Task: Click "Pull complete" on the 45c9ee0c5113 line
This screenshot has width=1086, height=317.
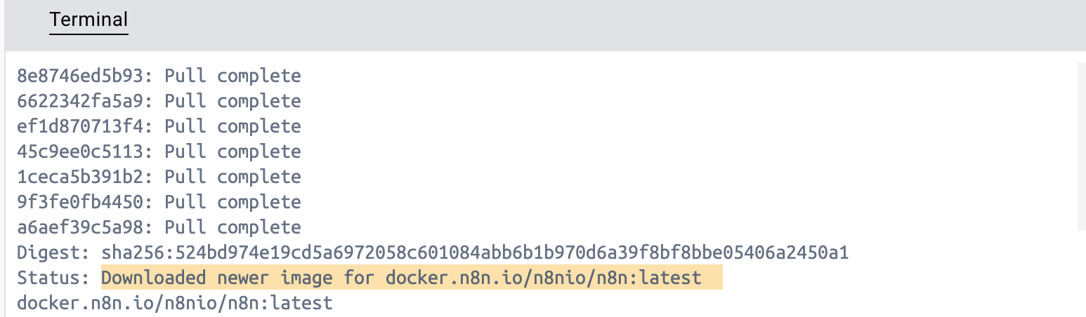Action: point(233,151)
